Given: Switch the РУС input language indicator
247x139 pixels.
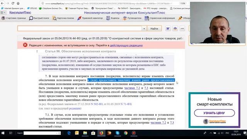Looking at the screenshot, I should click(227, 133).
